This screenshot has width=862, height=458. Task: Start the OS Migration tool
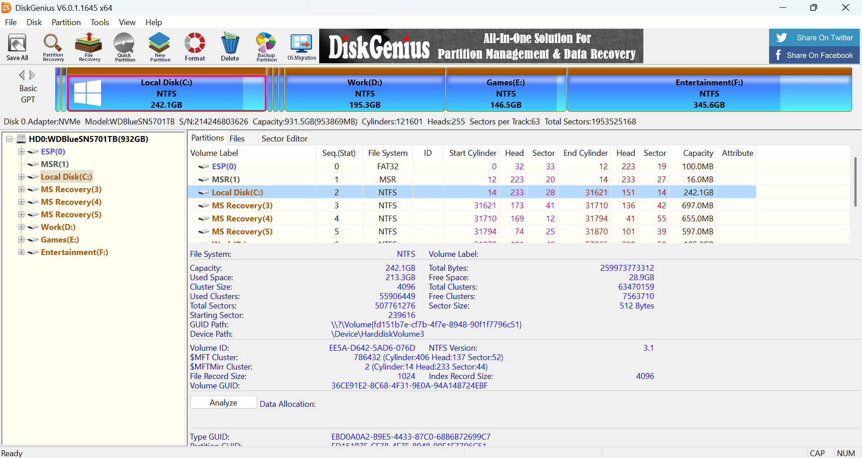[x=301, y=47]
